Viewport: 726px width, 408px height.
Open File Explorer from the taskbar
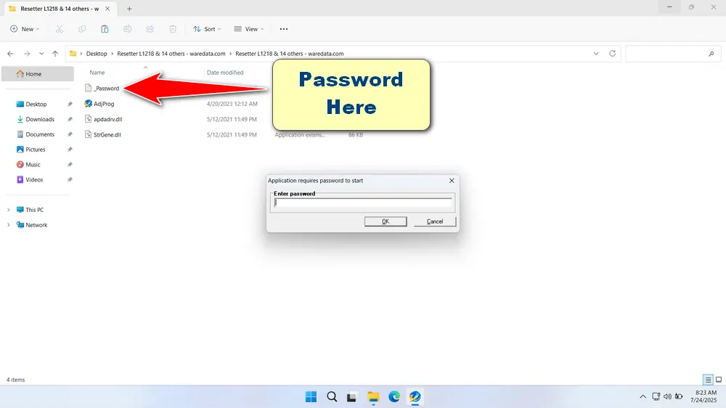(373, 397)
